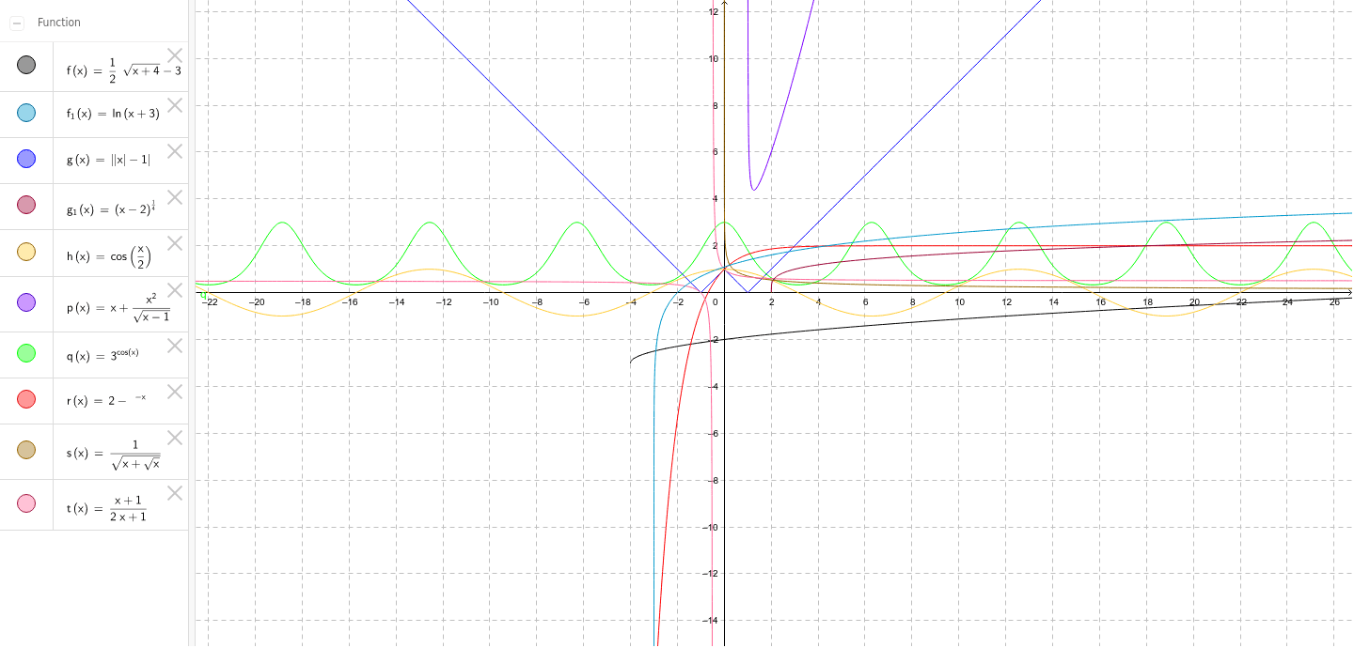Click the y-axis label −14
1354x648 pixels.
click(x=712, y=620)
